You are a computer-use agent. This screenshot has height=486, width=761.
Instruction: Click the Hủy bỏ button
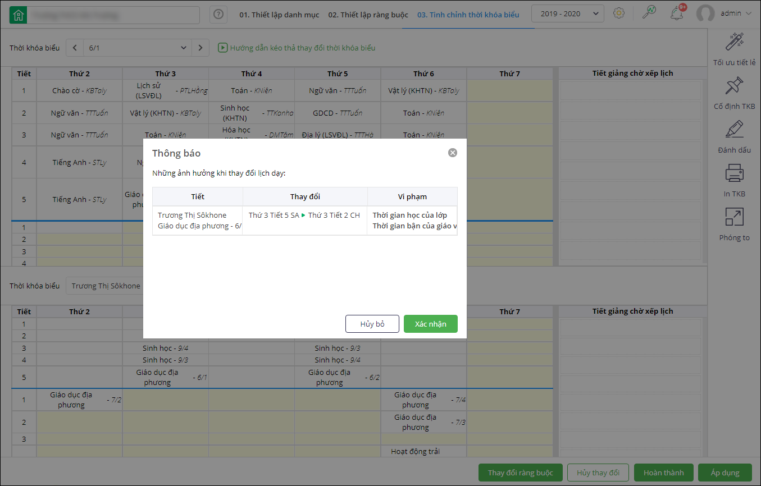(x=372, y=324)
